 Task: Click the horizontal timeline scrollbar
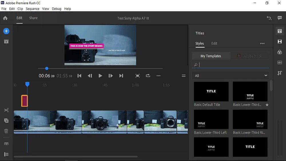pos(76,157)
